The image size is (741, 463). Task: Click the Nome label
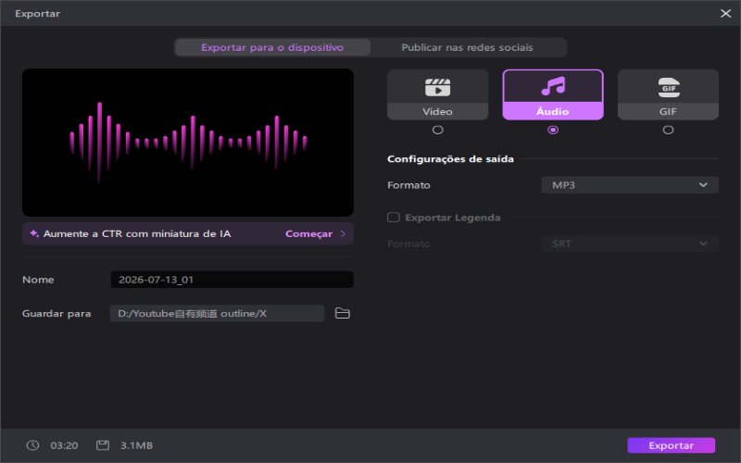pos(38,280)
